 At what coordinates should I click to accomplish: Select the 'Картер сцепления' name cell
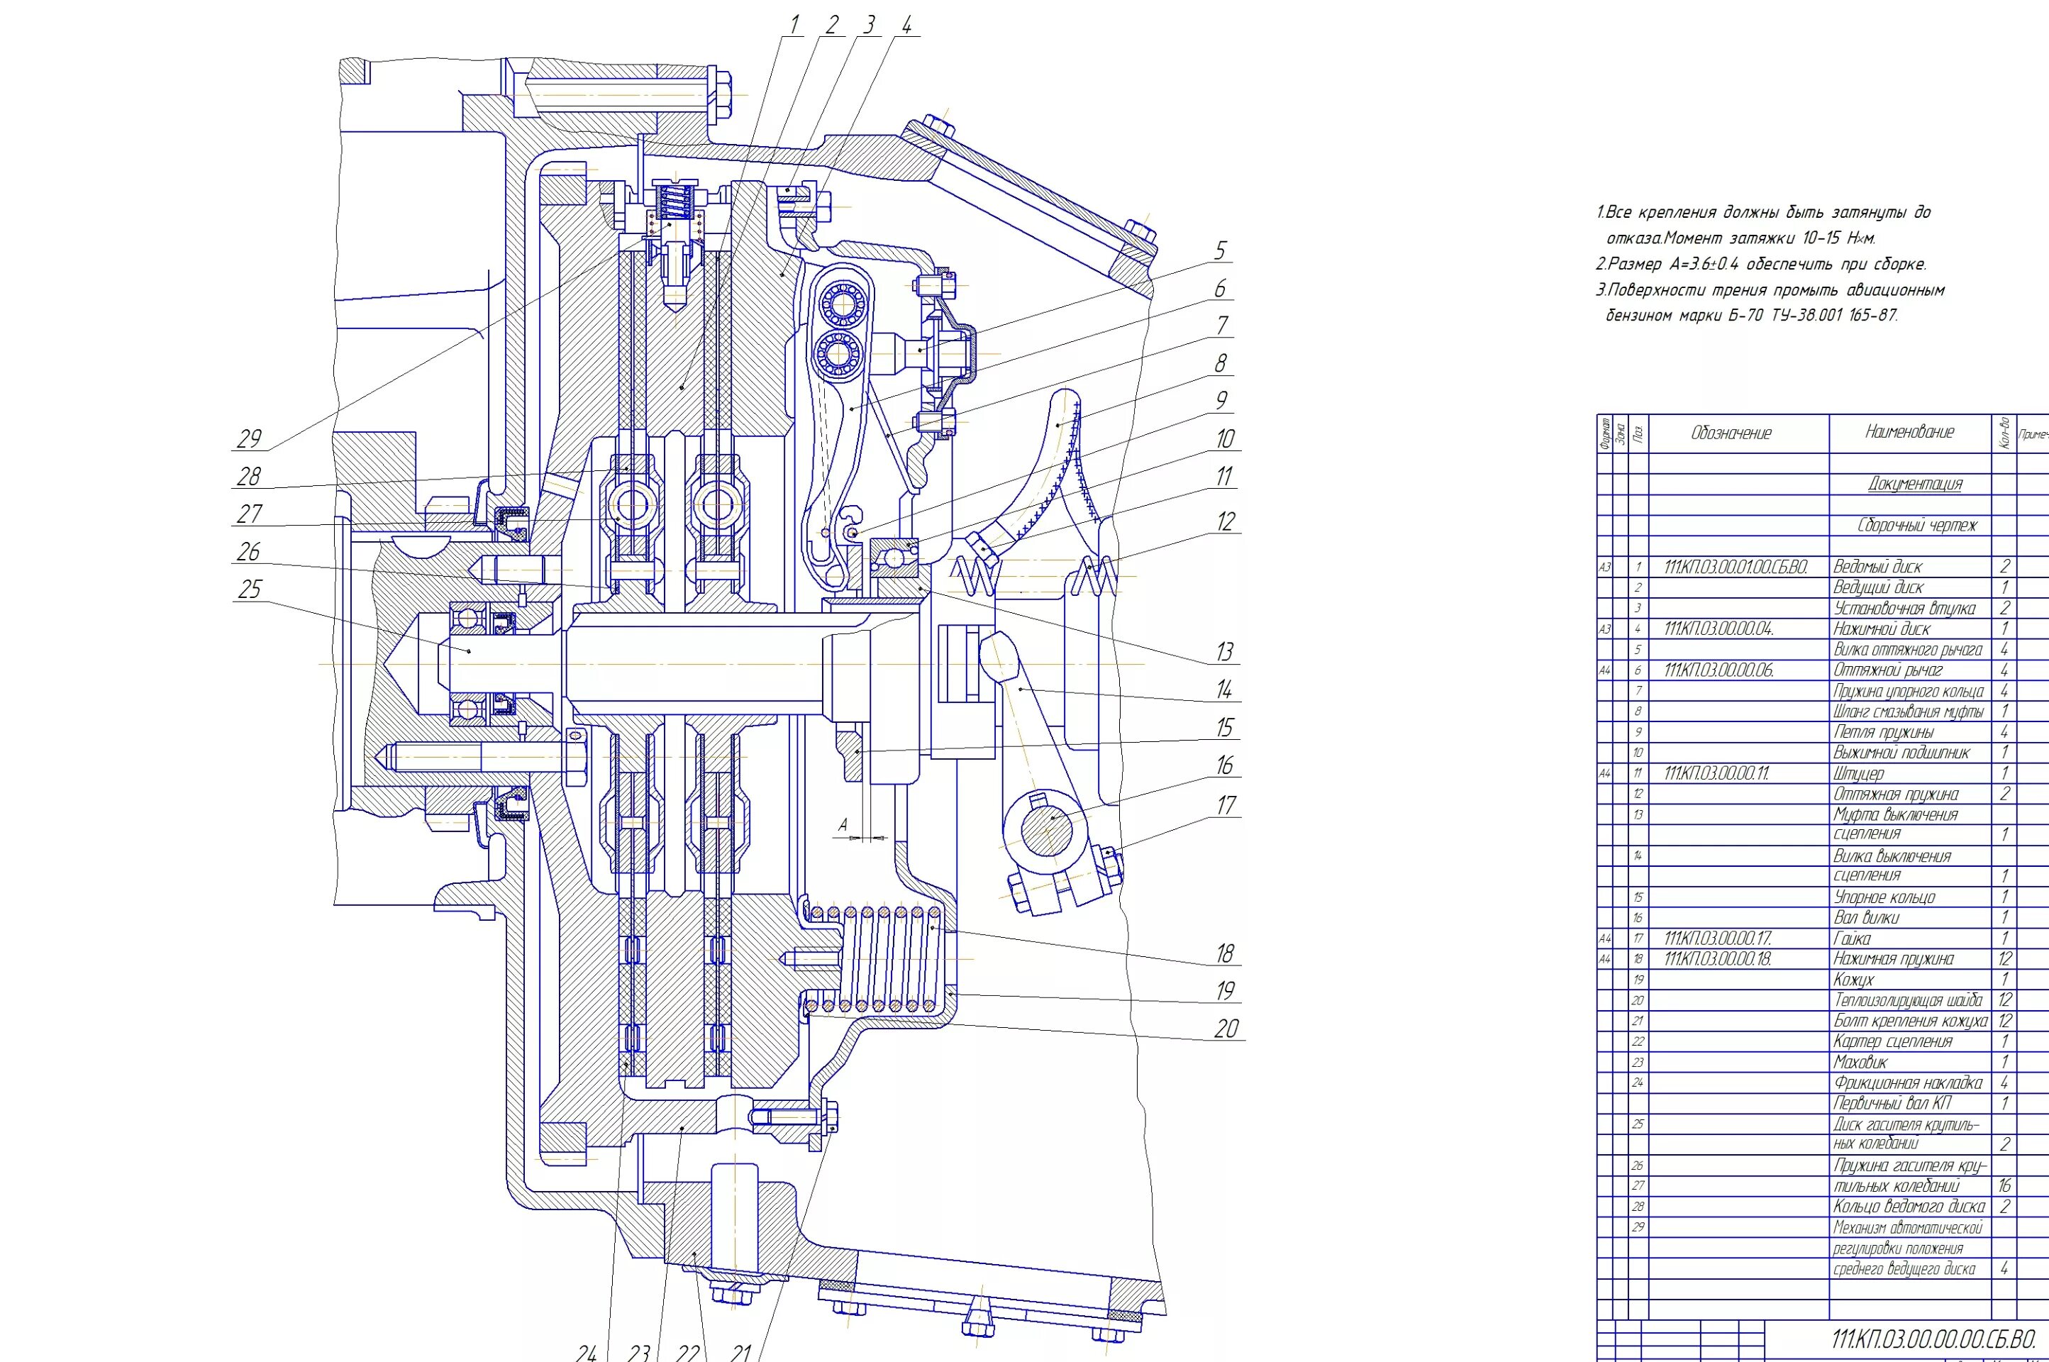(x=1893, y=1041)
